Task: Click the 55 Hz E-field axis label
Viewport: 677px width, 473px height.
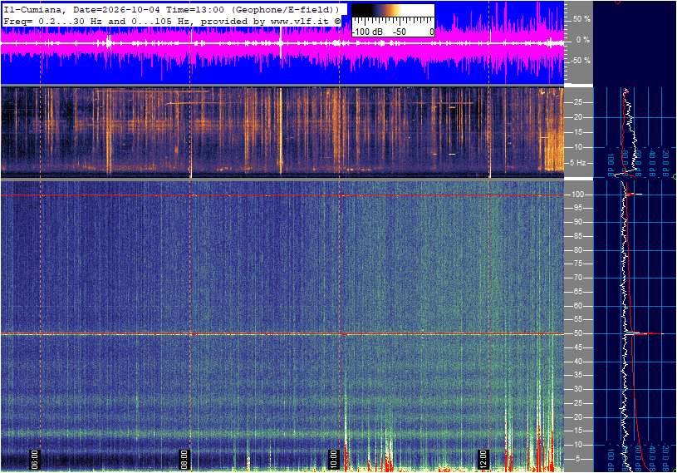Action: pos(577,320)
